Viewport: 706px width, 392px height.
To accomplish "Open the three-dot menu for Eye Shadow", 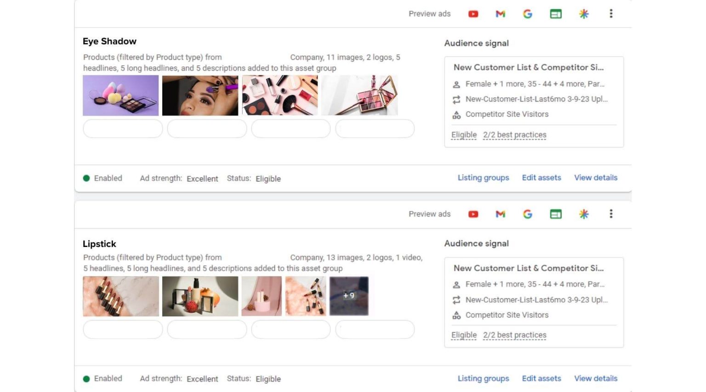I will coord(611,14).
